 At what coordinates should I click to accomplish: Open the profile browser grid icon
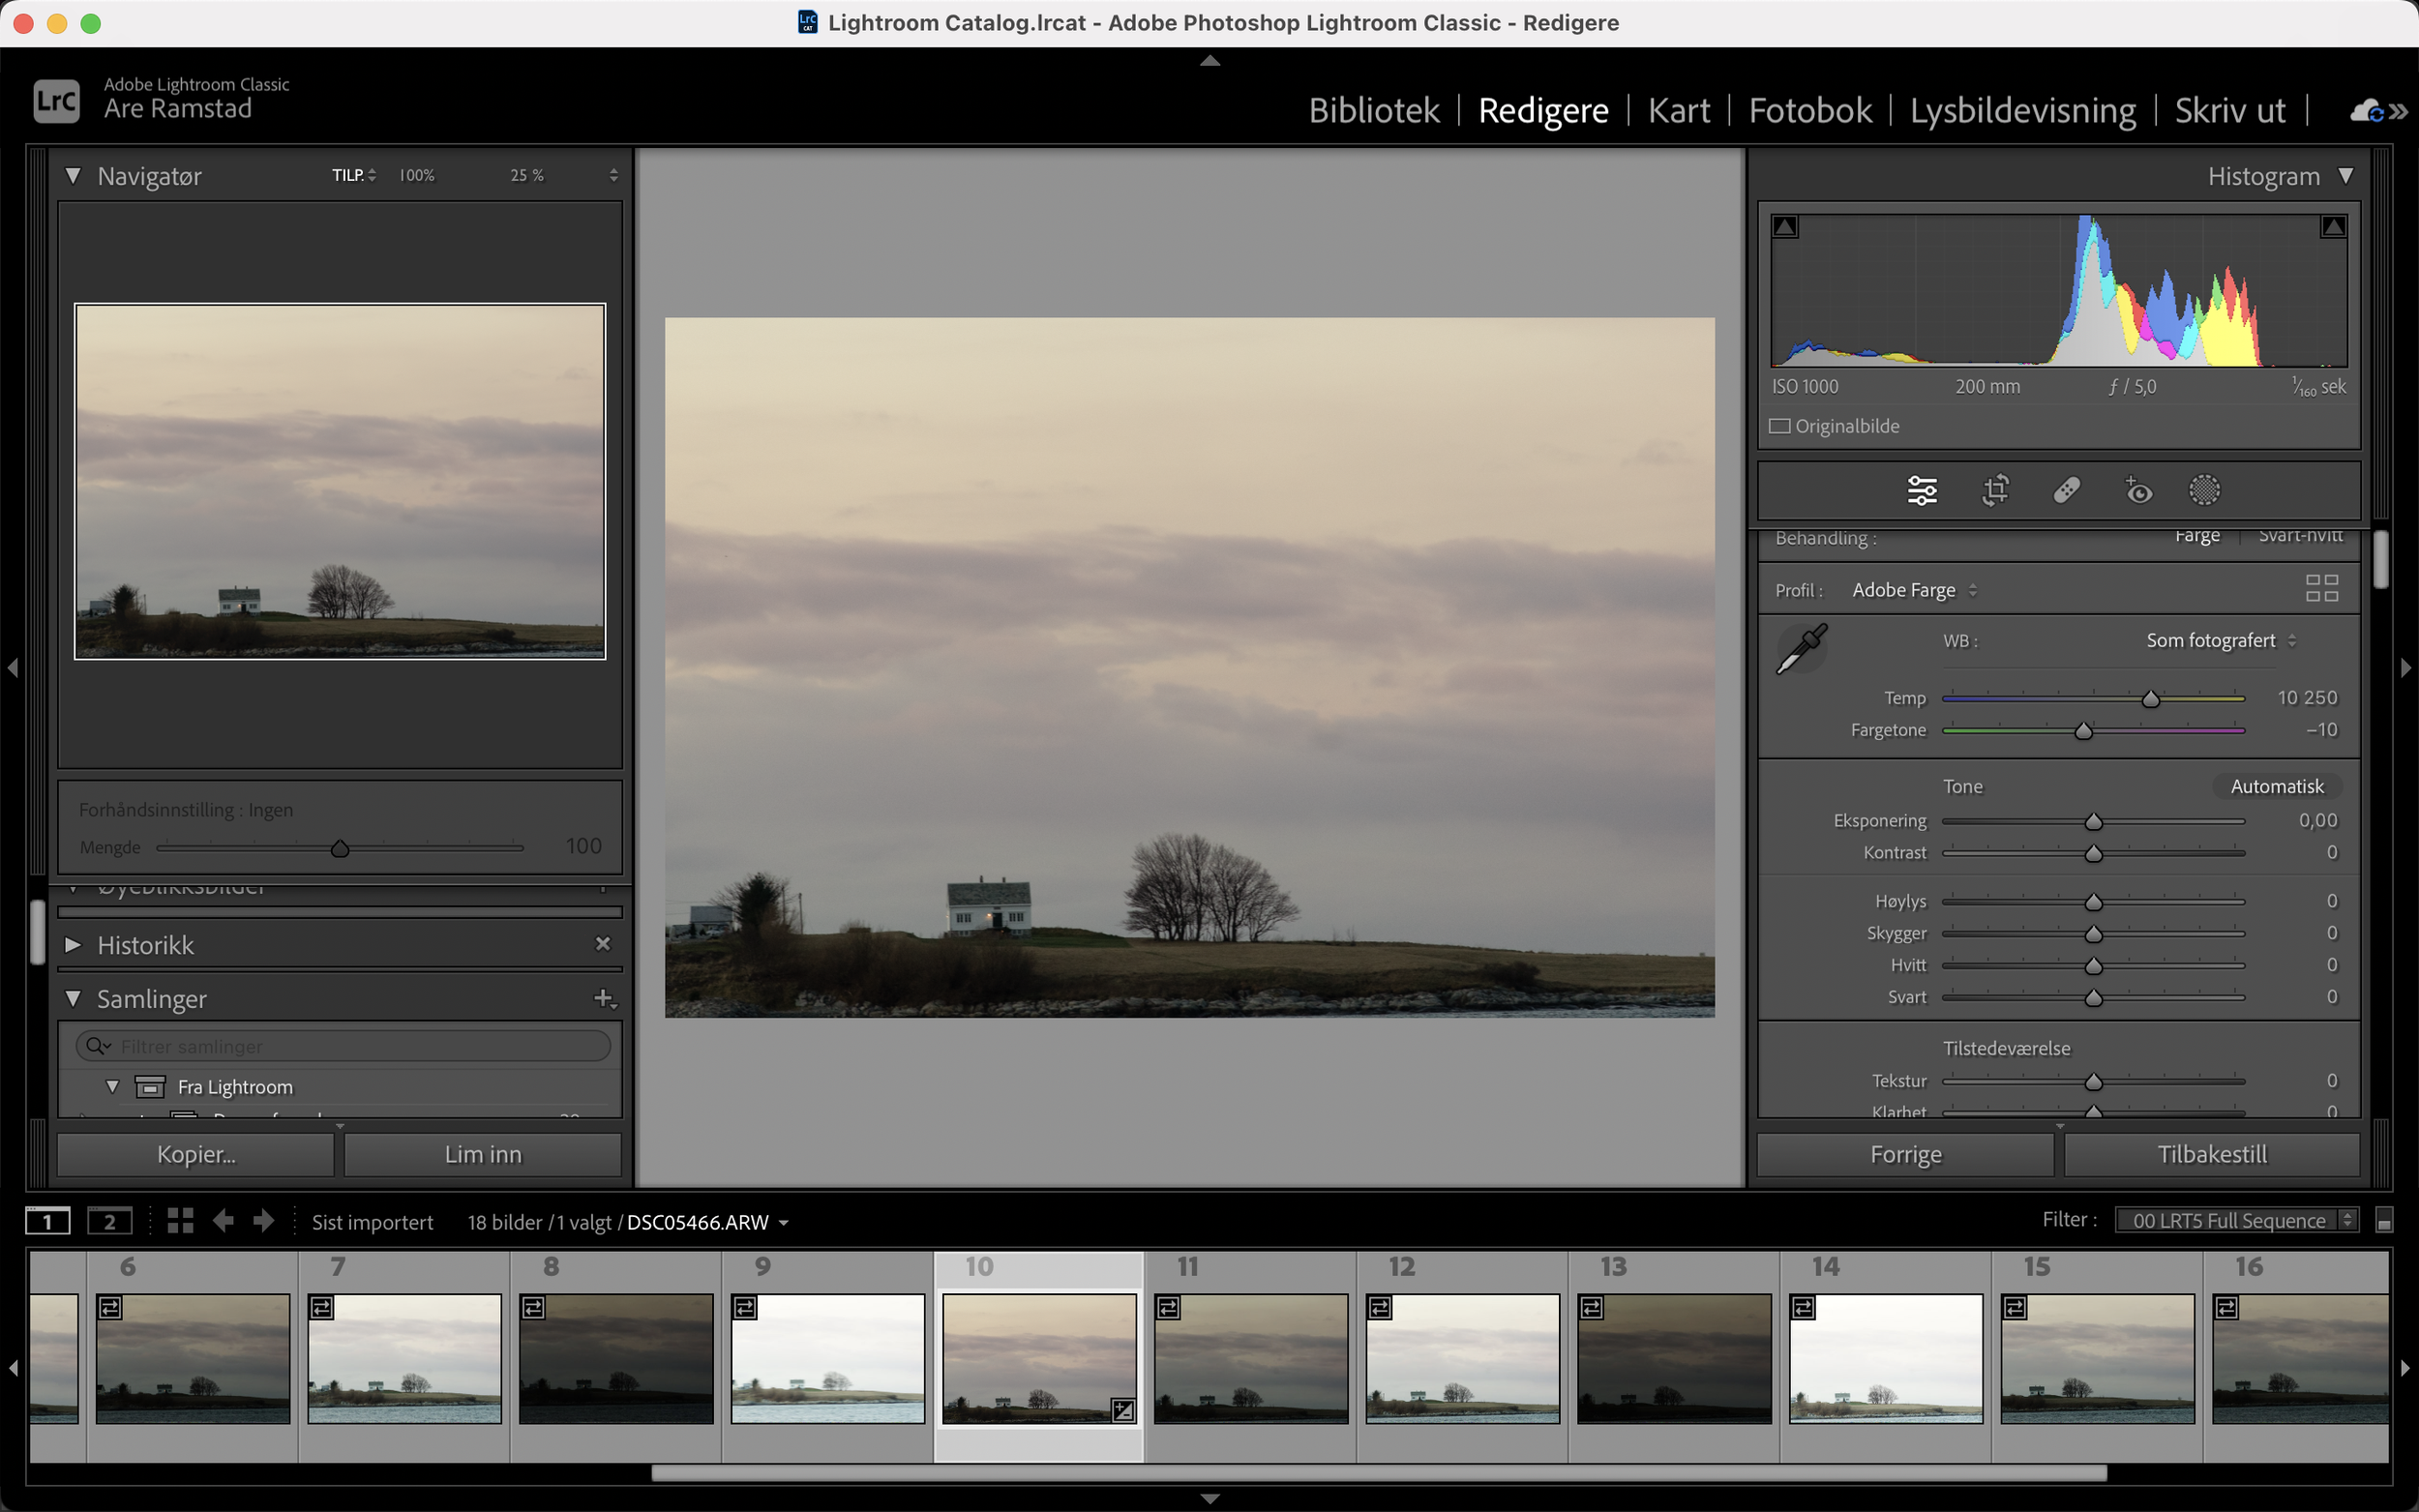[x=2321, y=588]
